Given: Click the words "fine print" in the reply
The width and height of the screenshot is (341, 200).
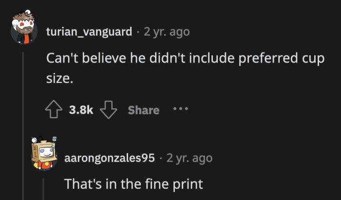Looking at the screenshot, I should (177, 185).
